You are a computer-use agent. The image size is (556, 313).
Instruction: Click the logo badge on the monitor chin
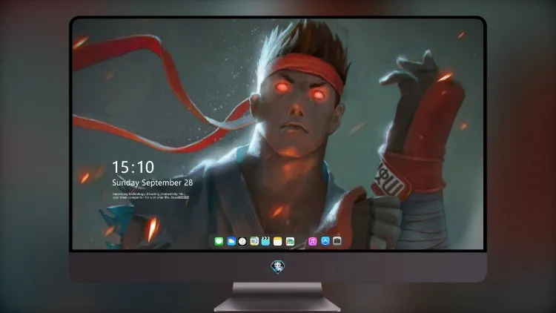coord(278,267)
